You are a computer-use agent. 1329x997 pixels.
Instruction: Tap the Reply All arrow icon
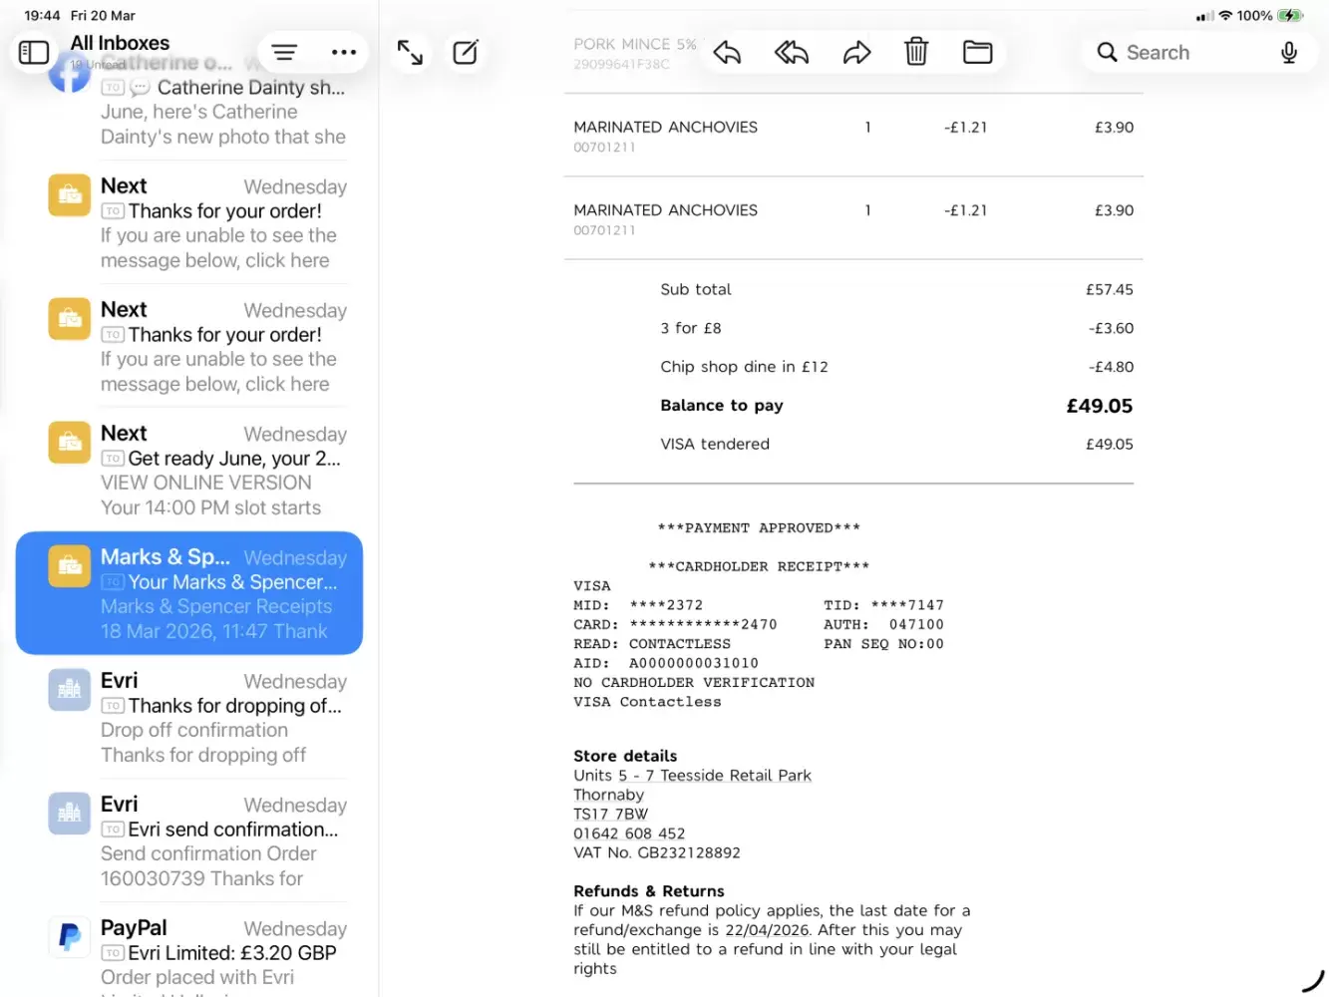[792, 53]
